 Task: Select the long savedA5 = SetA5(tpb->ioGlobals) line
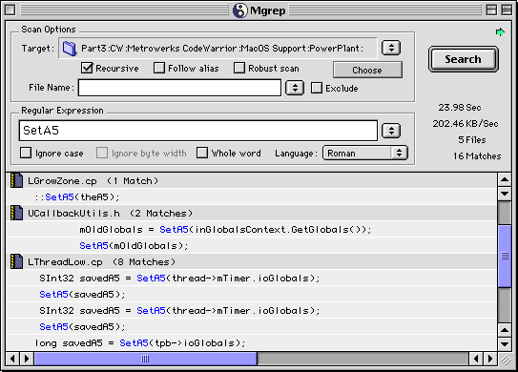click(252, 342)
